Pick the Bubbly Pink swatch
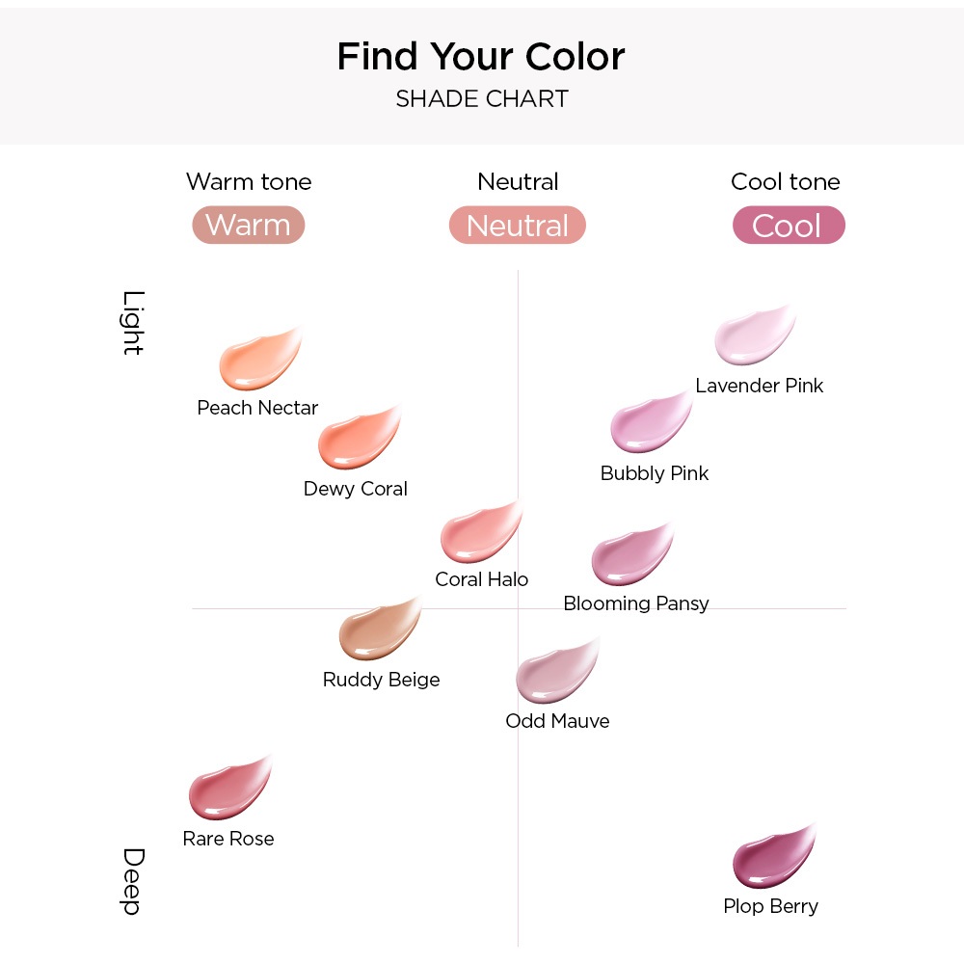Screen dimensions: 964x964 649,424
